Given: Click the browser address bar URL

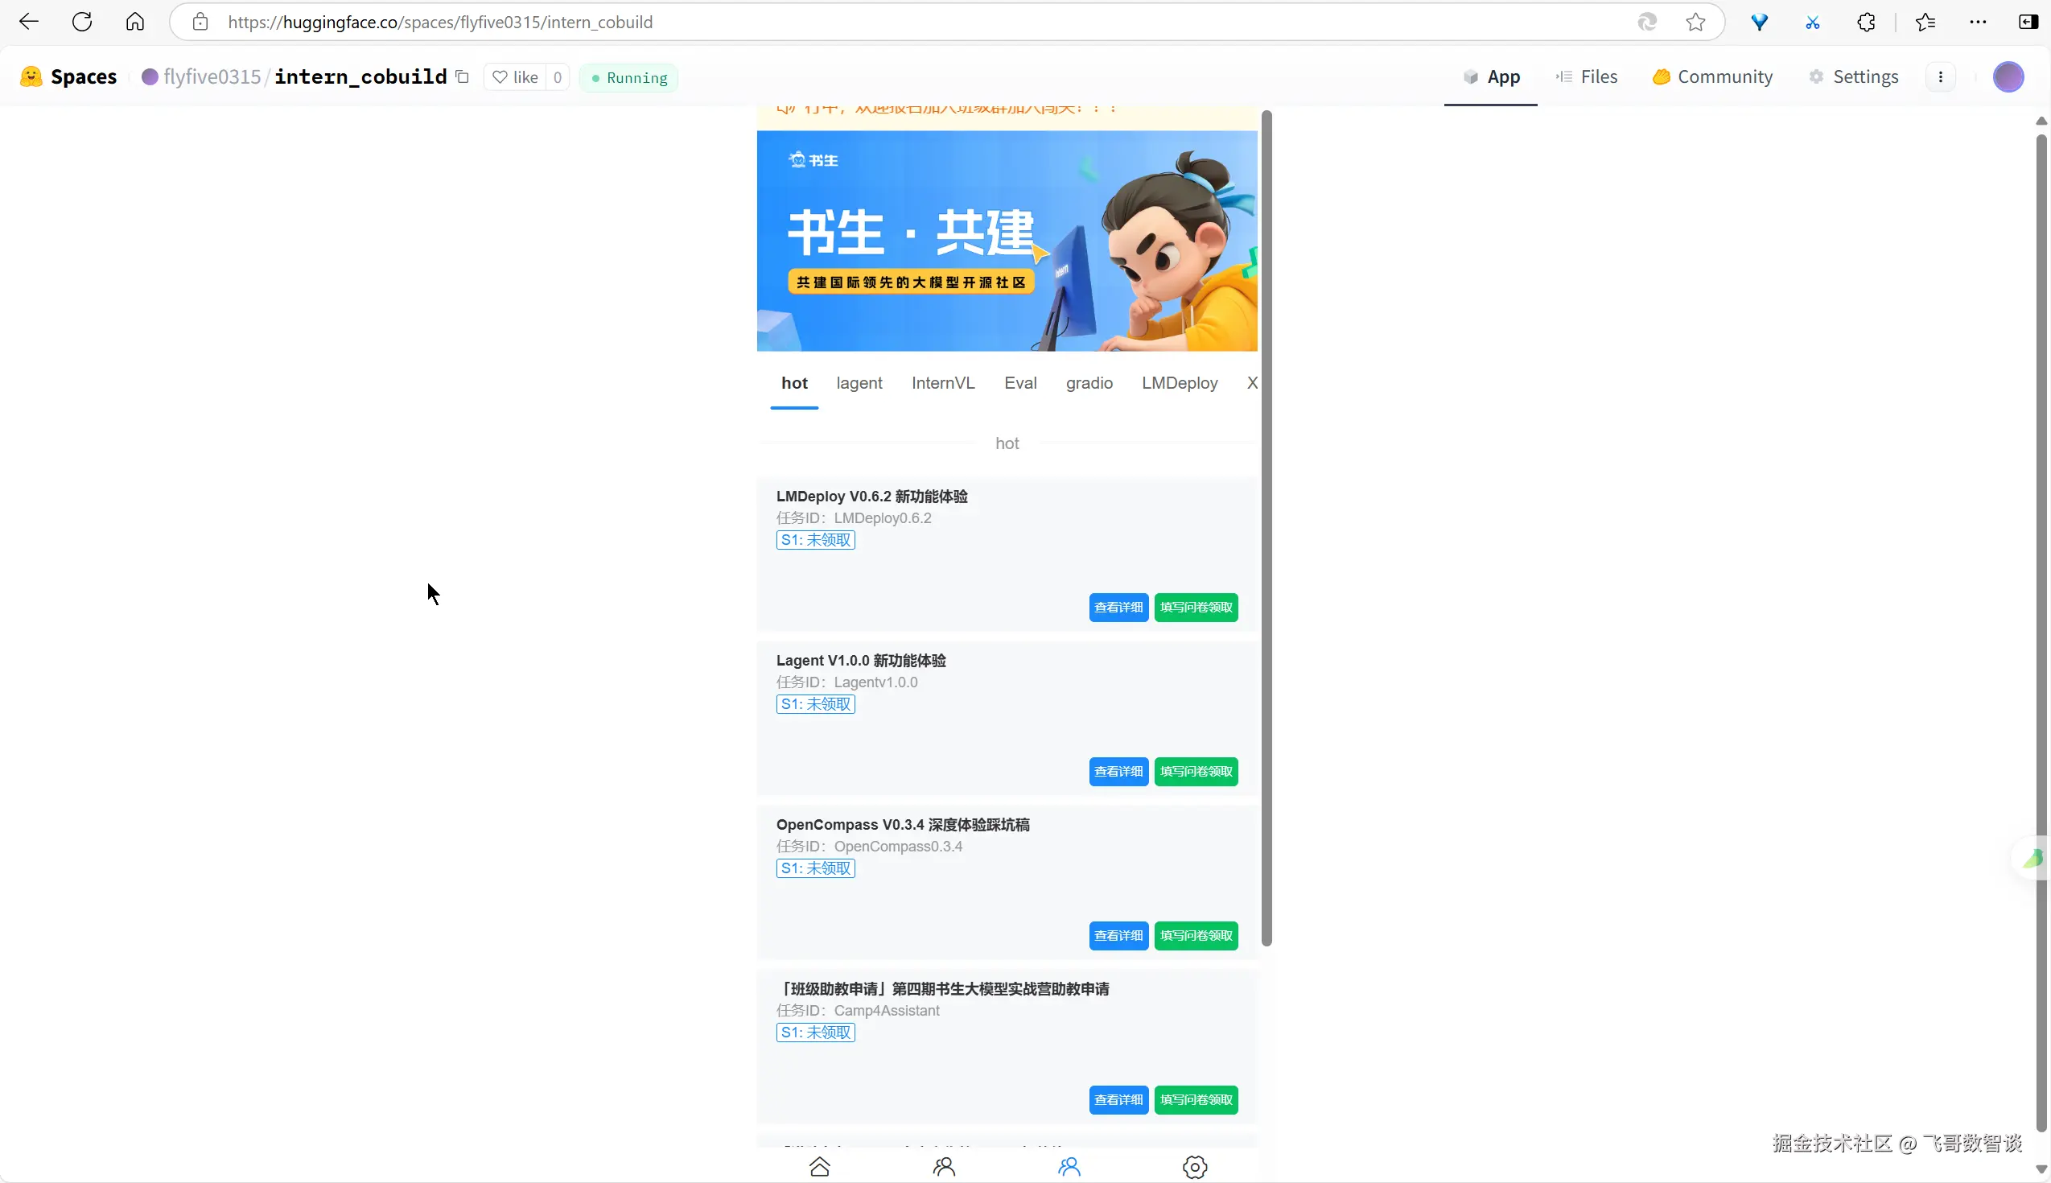Looking at the screenshot, I should (439, 22).
